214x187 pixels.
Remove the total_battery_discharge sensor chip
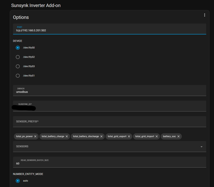click(101, 136)
